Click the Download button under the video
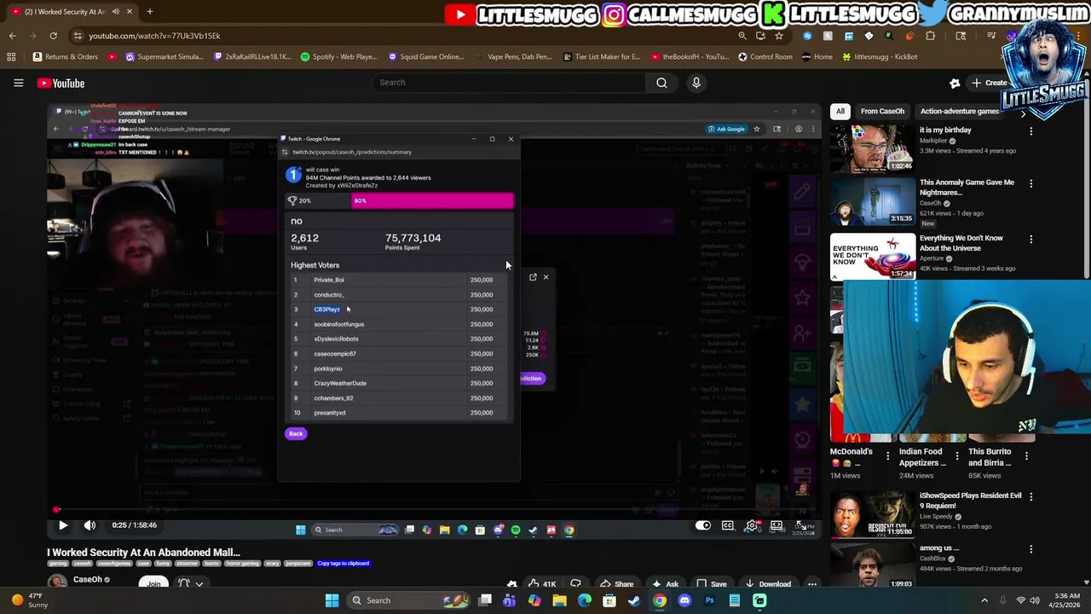This screenshot has width=1091, height=614. pyautogui.click(x=767, y=584)
